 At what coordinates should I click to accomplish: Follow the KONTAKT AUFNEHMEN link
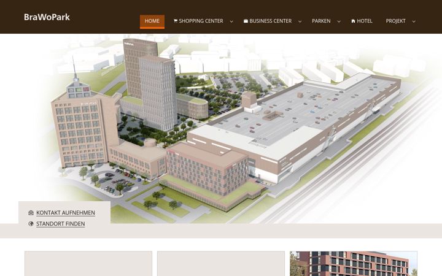[x=66, y=213]
